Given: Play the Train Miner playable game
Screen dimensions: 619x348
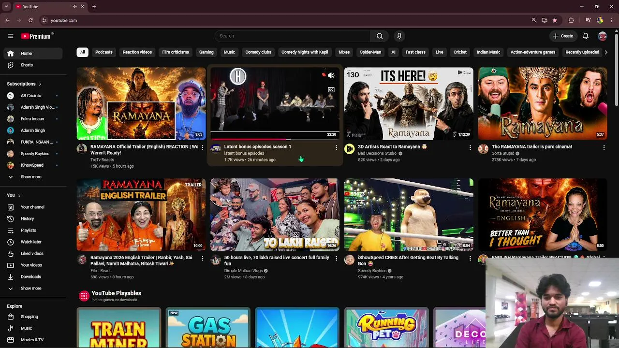Looking at the screenshot, I should coord(118,328).
